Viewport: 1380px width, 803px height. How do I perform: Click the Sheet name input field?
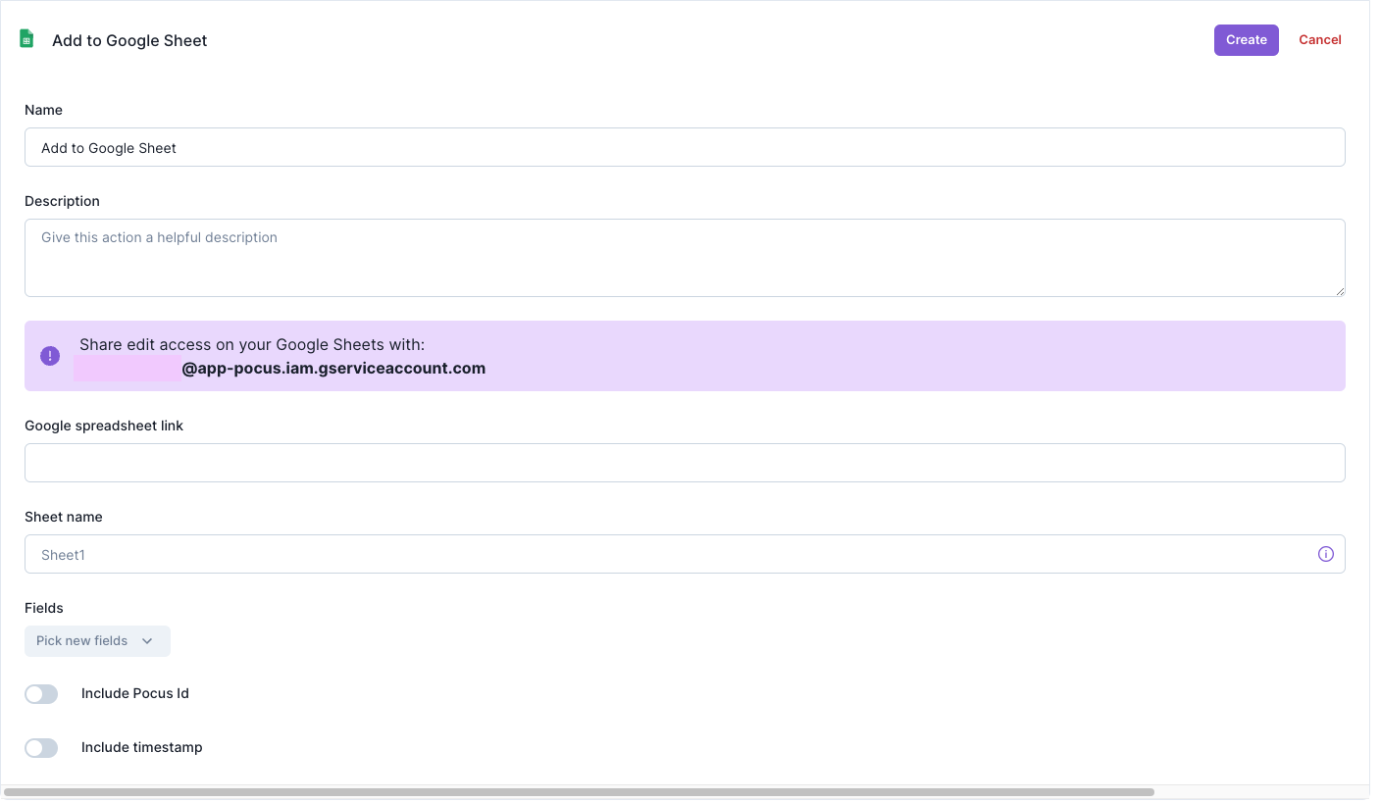pos(685,554)
